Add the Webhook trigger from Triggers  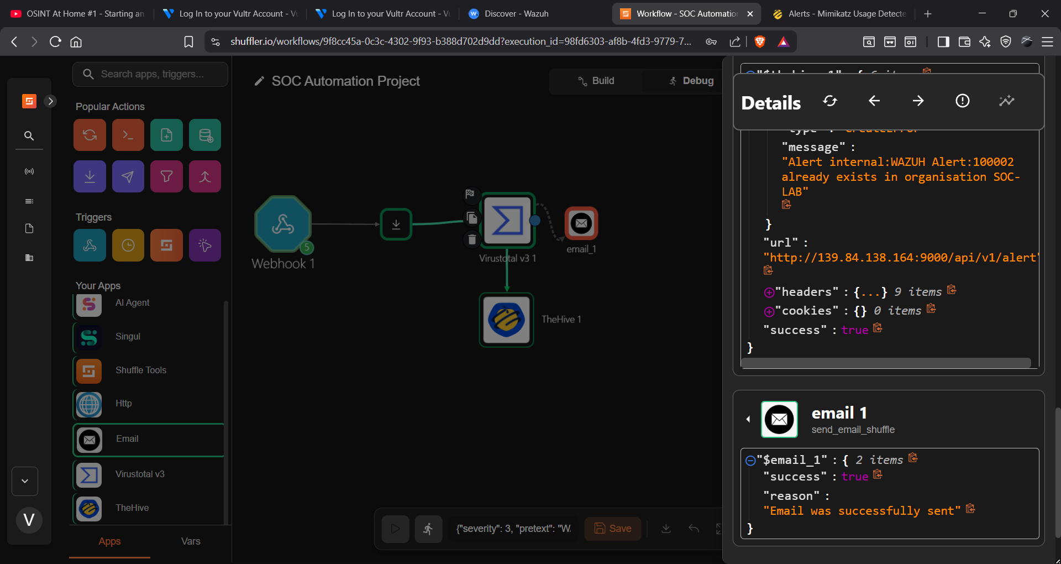[x=90, y=245]
